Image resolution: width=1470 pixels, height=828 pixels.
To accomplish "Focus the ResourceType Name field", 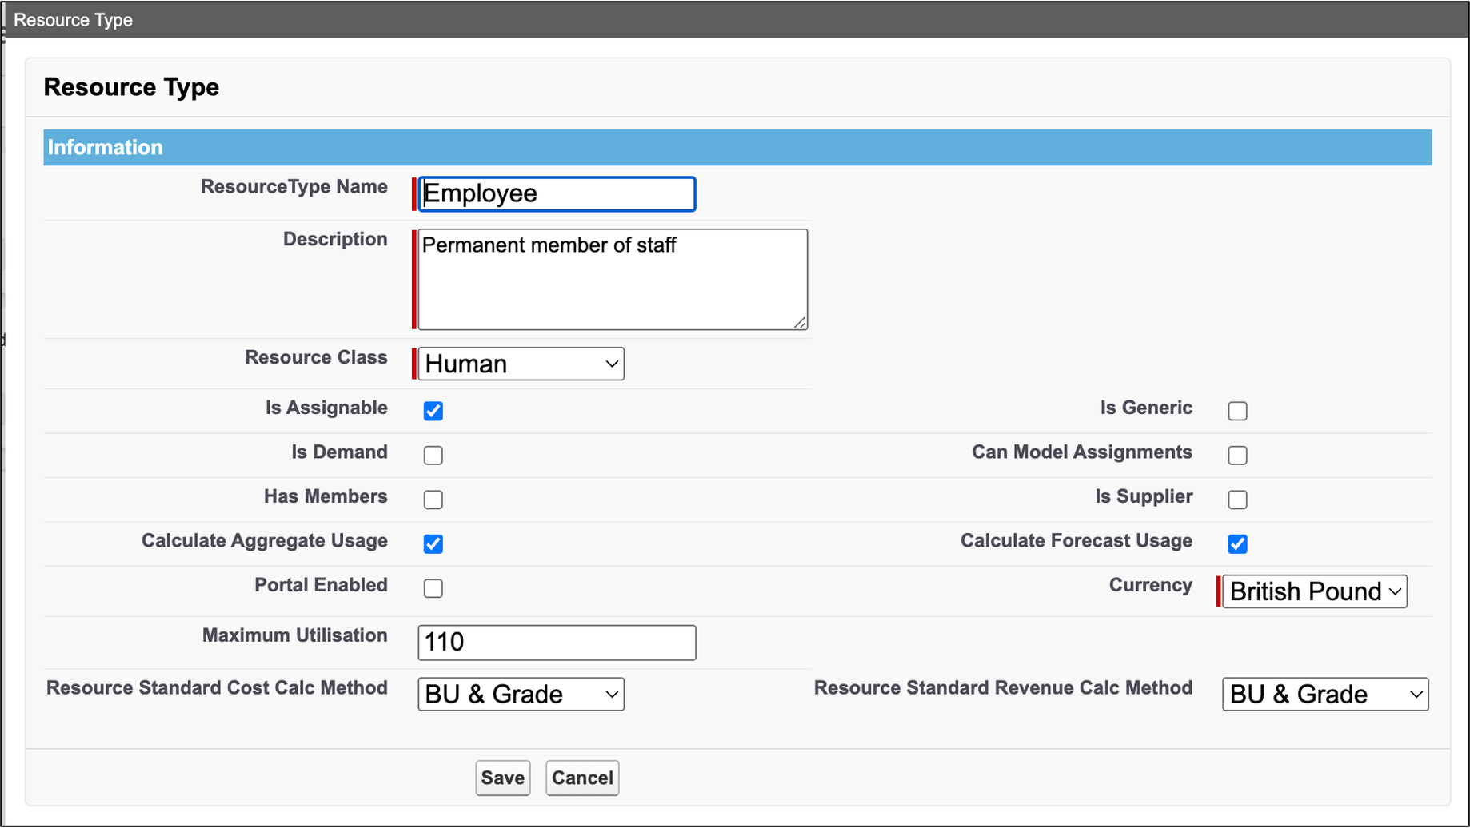I will pyautogui.click(x=557, y=194).
